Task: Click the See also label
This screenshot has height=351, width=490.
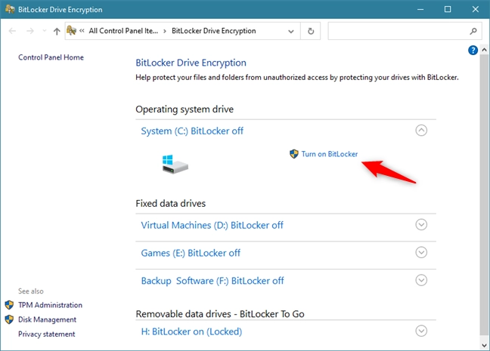Action: tap(30, 291)
